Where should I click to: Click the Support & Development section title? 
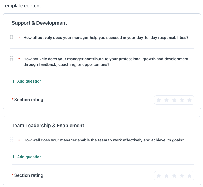click(39, 23)
